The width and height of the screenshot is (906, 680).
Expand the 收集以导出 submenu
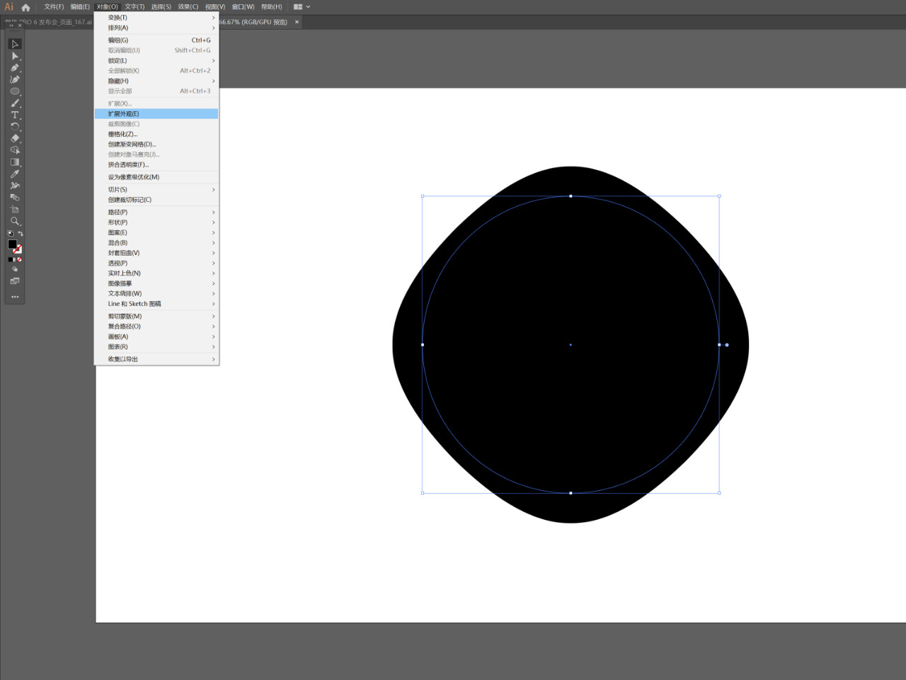(x=156, y=359)
